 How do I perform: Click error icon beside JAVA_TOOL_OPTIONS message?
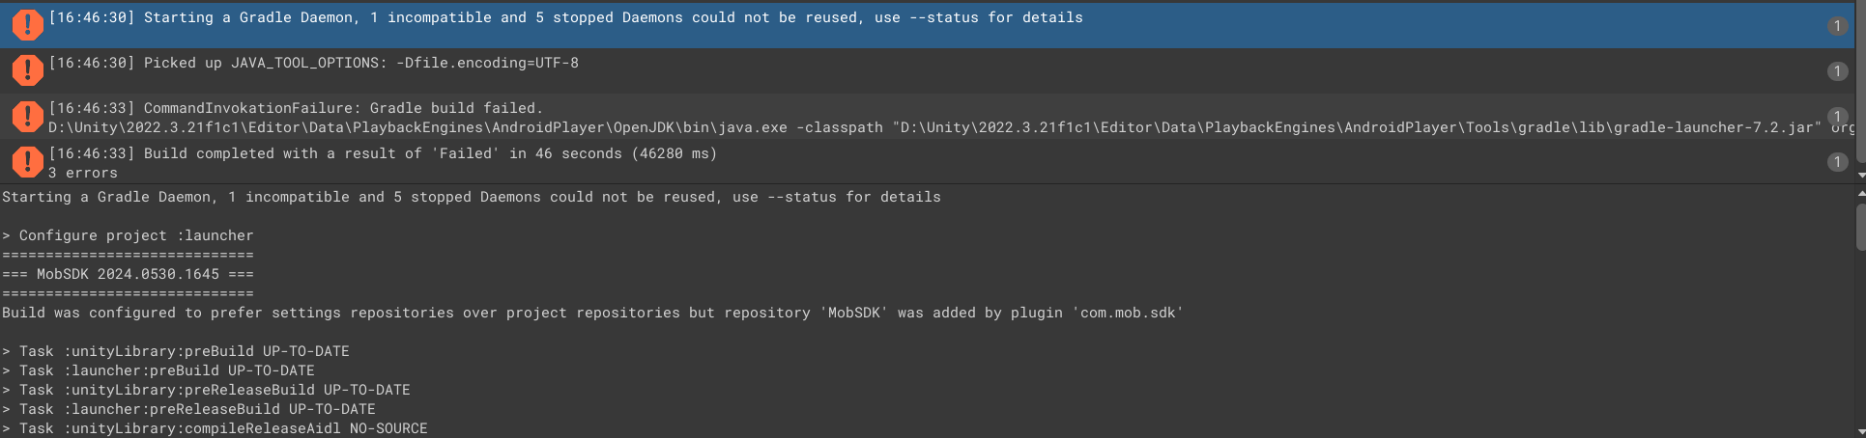[x=27, y=70]
